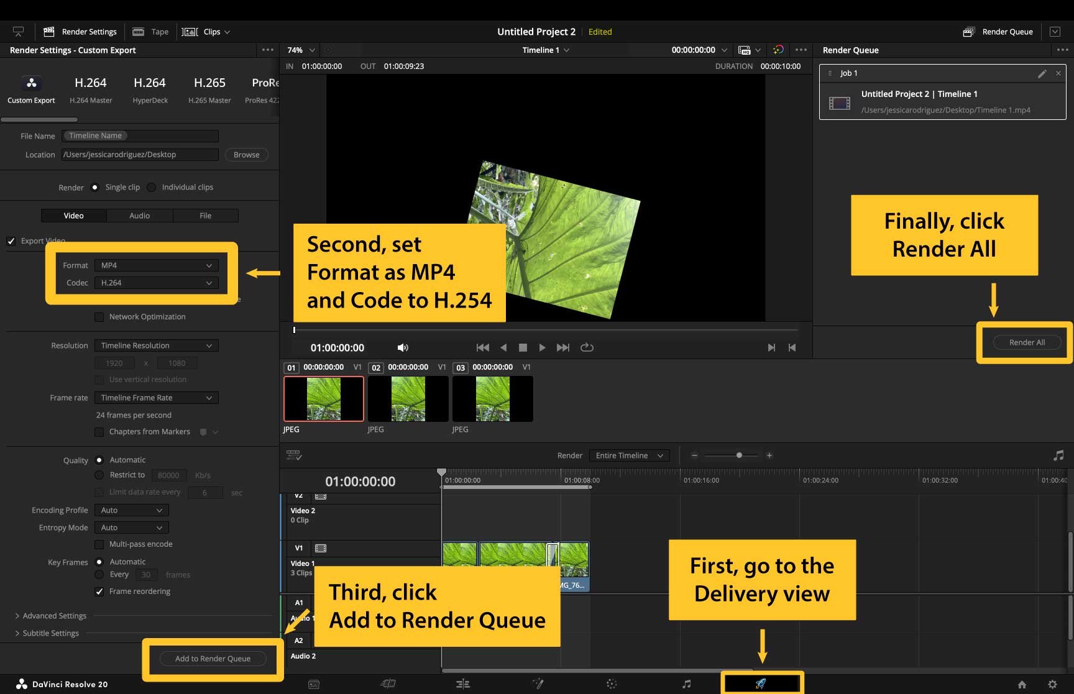Open the Color page icon
Viewport: 1074px width, 694px height.
(612, 684)
